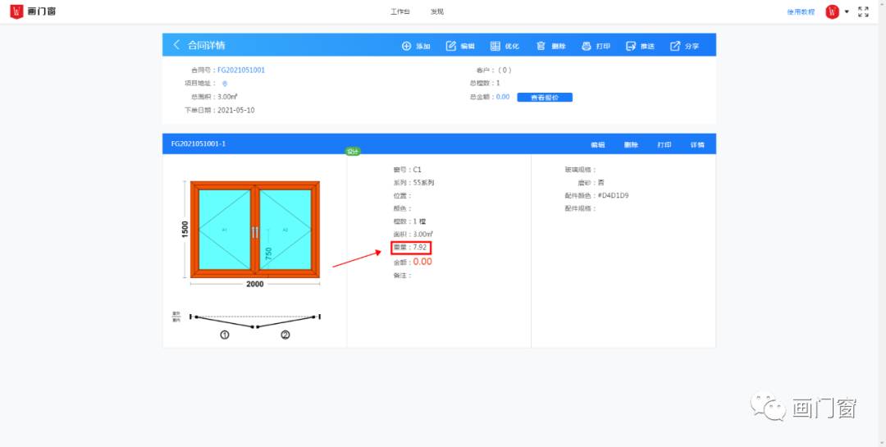Open the orange window drawing thumbnail
The height and width of the screenshot is (447, 886).
click(x=255, y=230)
